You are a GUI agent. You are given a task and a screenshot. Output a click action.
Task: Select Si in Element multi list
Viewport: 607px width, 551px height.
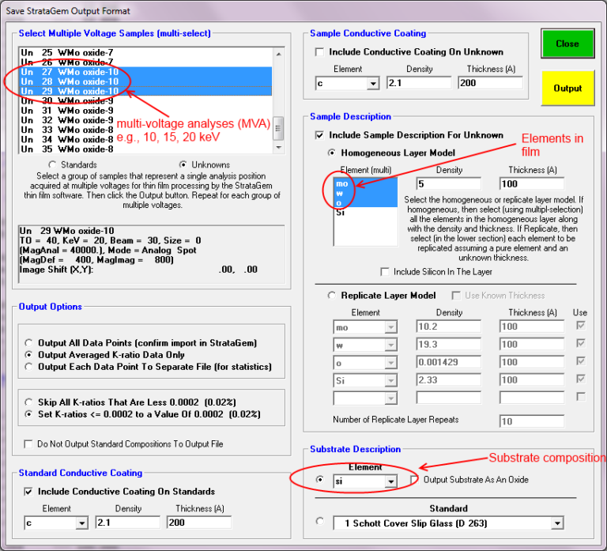point(365,213)
